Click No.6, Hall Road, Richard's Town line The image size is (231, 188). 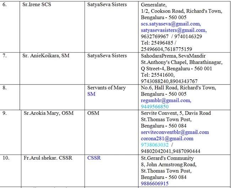178,88
